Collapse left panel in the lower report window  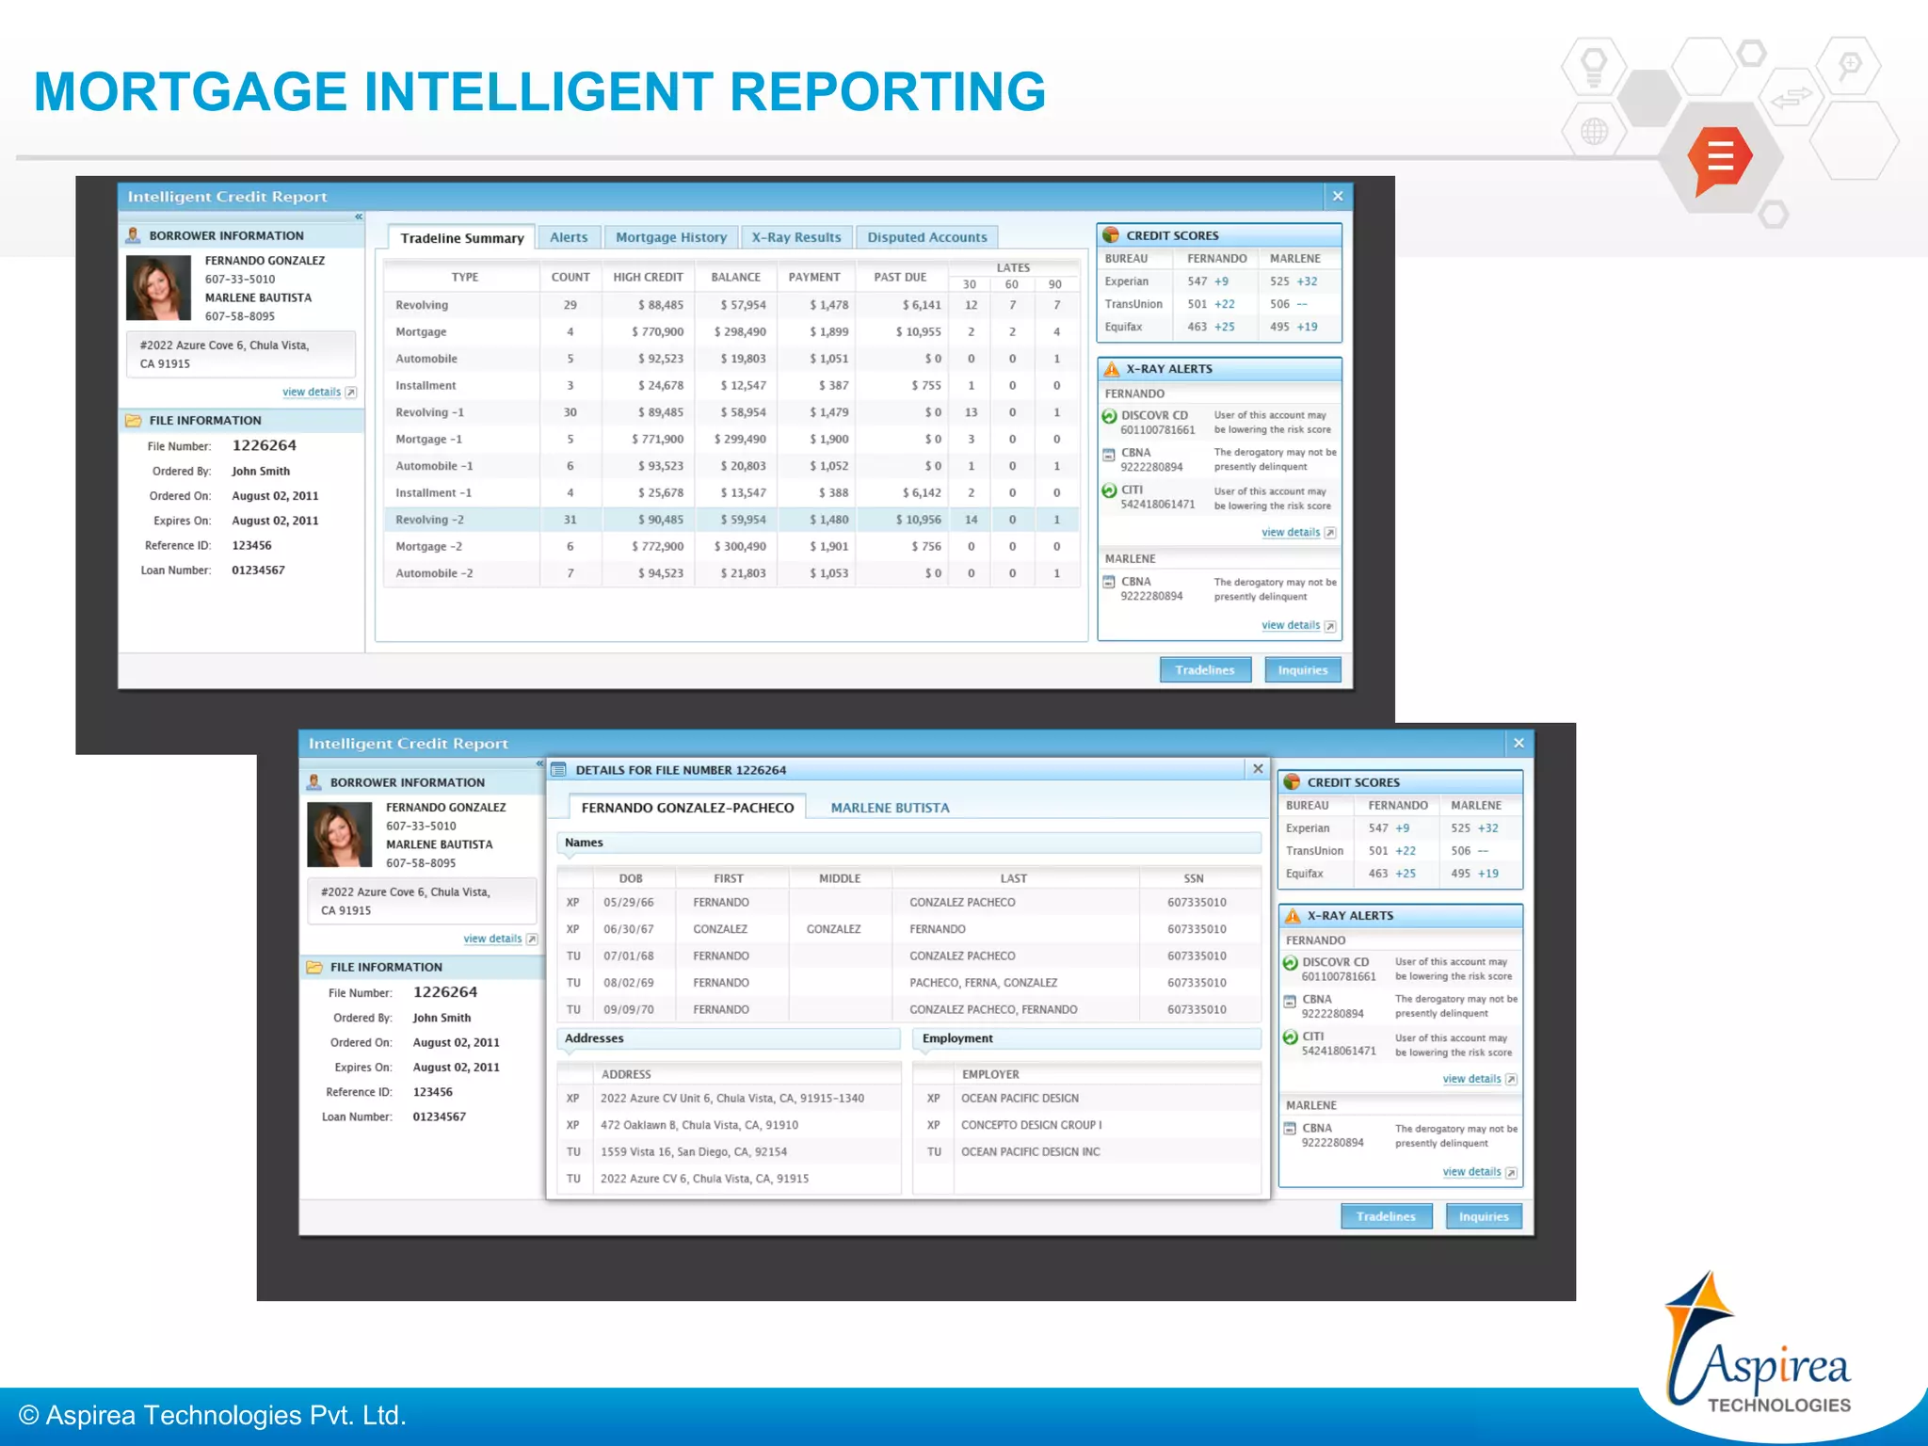tap(539, 763)
